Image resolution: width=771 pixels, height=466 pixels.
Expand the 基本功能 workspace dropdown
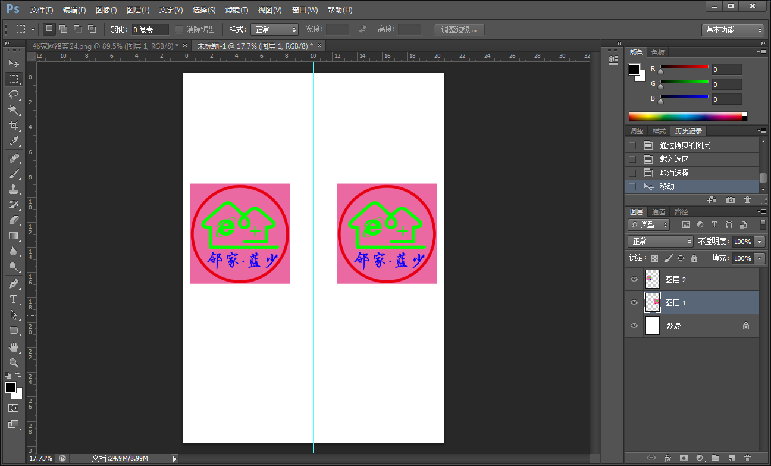pos(732,30)
